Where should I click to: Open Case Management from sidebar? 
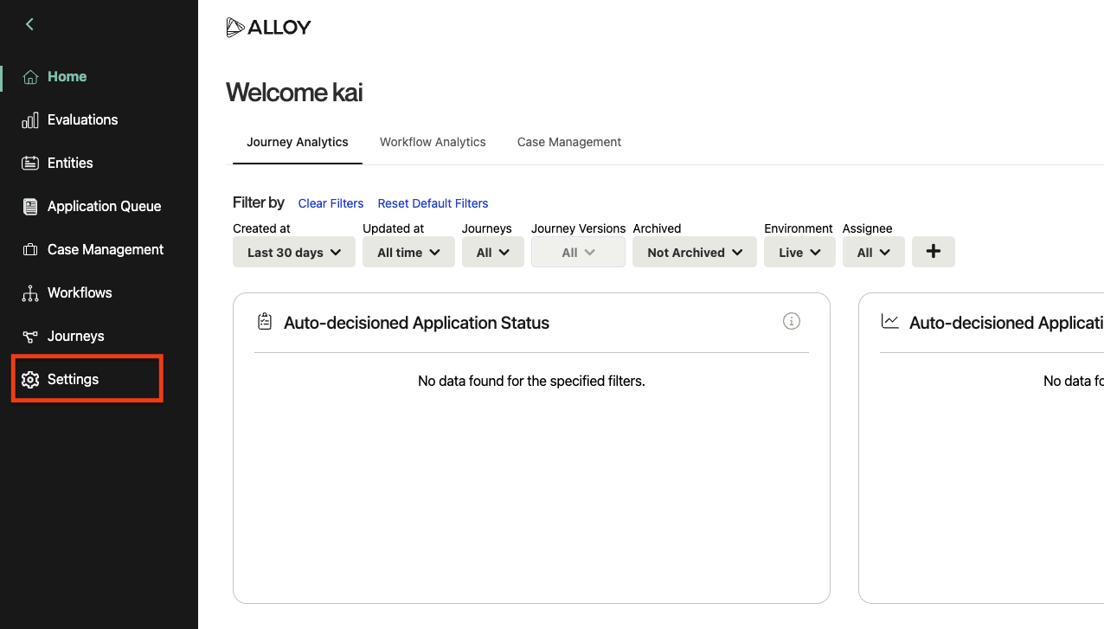pyautogui.click(x=106, y=250)
